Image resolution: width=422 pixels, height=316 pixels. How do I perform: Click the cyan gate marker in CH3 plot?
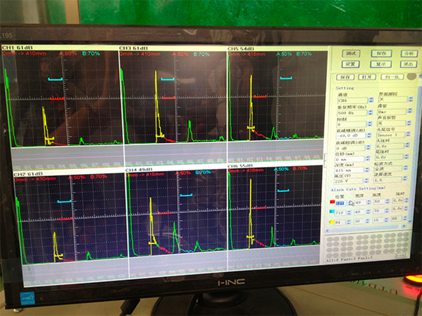pos(167,80)
